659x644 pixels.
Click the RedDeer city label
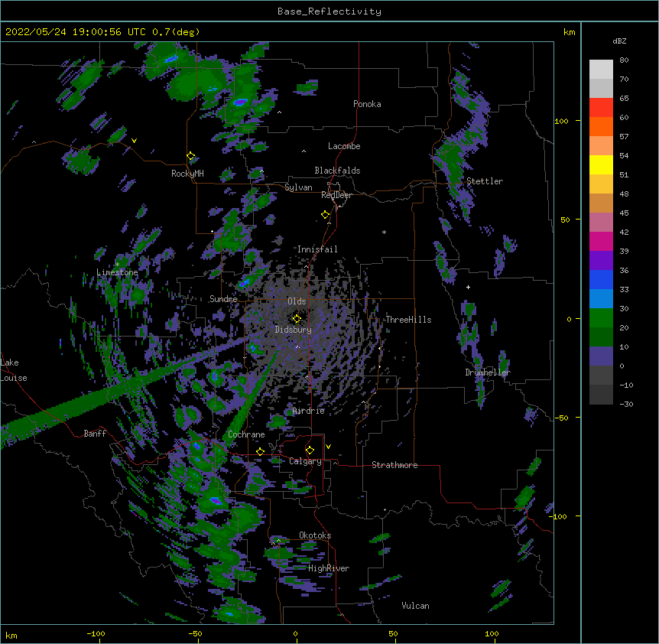[336, 195]
